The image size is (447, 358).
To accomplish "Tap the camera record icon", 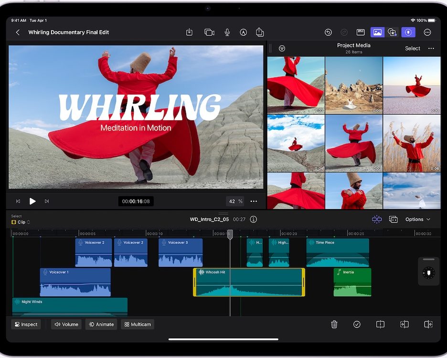I will (209, 32).
